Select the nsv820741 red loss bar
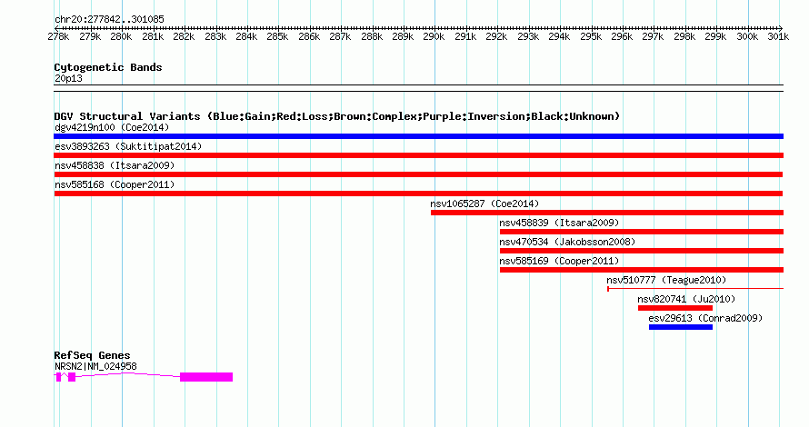The width and height of the screenshot is (809, 427). coord(675,308)
